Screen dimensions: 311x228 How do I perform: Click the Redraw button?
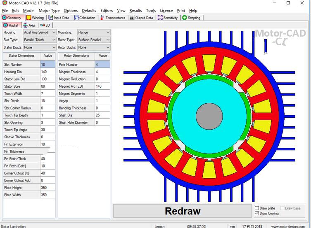point(183,211)
